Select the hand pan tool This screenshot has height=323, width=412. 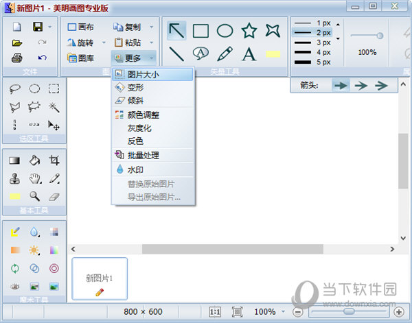pos(35,179)
